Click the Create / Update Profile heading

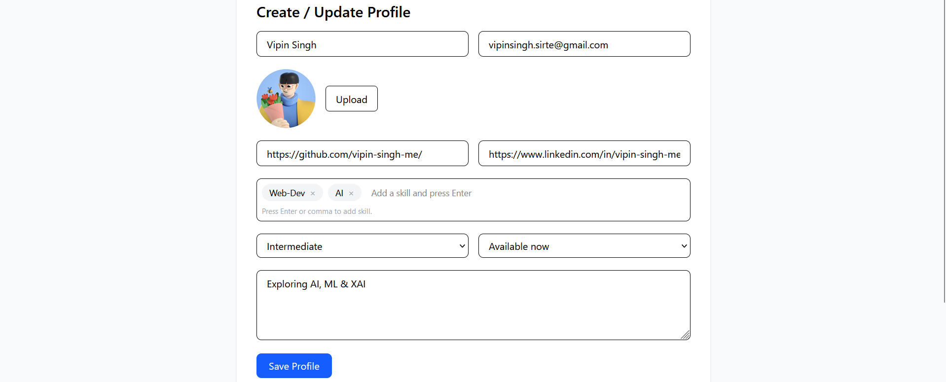[x=333, y=12]
